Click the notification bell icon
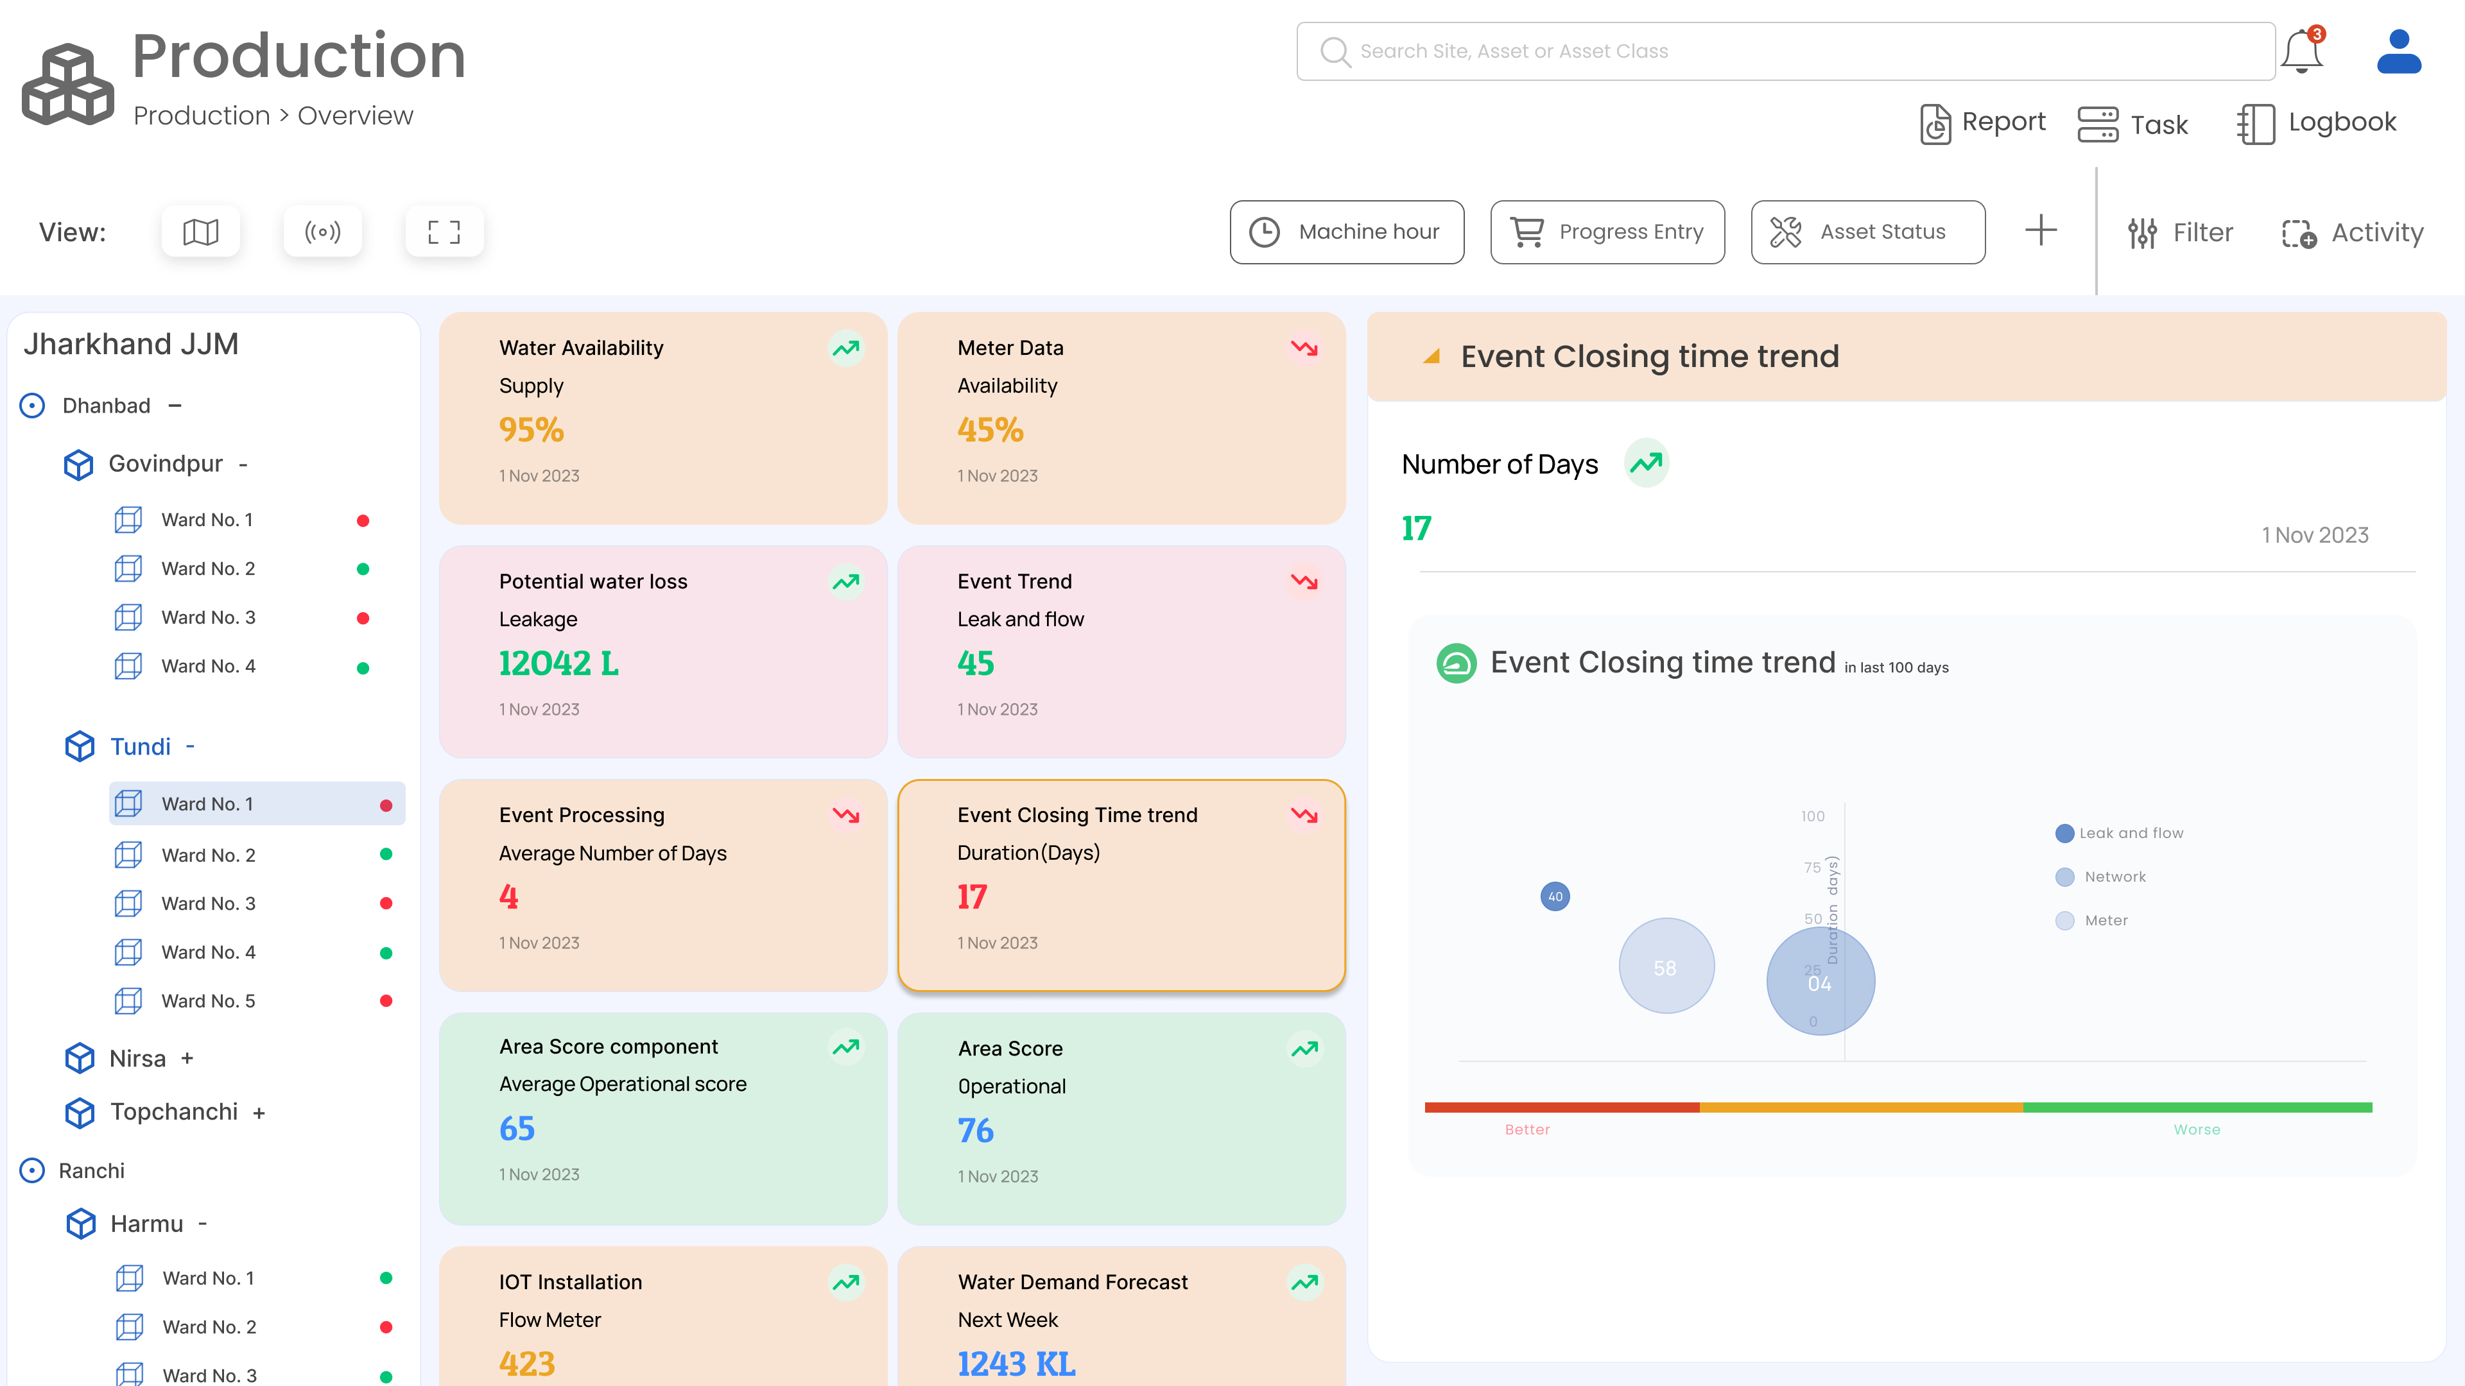2465x1386 pixels. point(2301,51)
